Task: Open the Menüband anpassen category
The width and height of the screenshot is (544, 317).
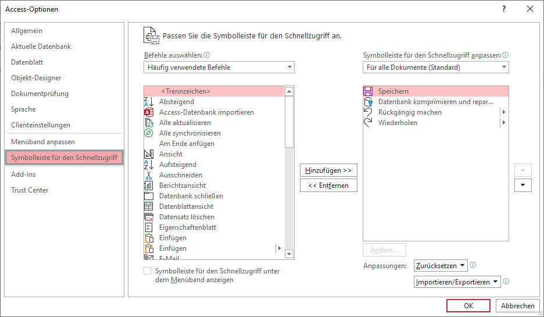Action: coord(64,142)
